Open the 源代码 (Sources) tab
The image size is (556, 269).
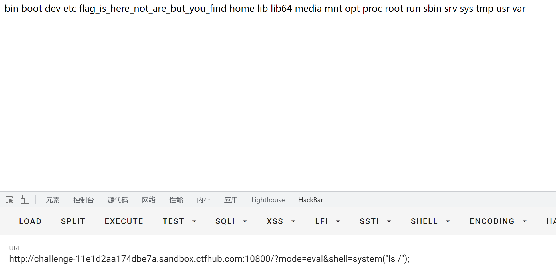pyautogui.click(x=118, y=200)
